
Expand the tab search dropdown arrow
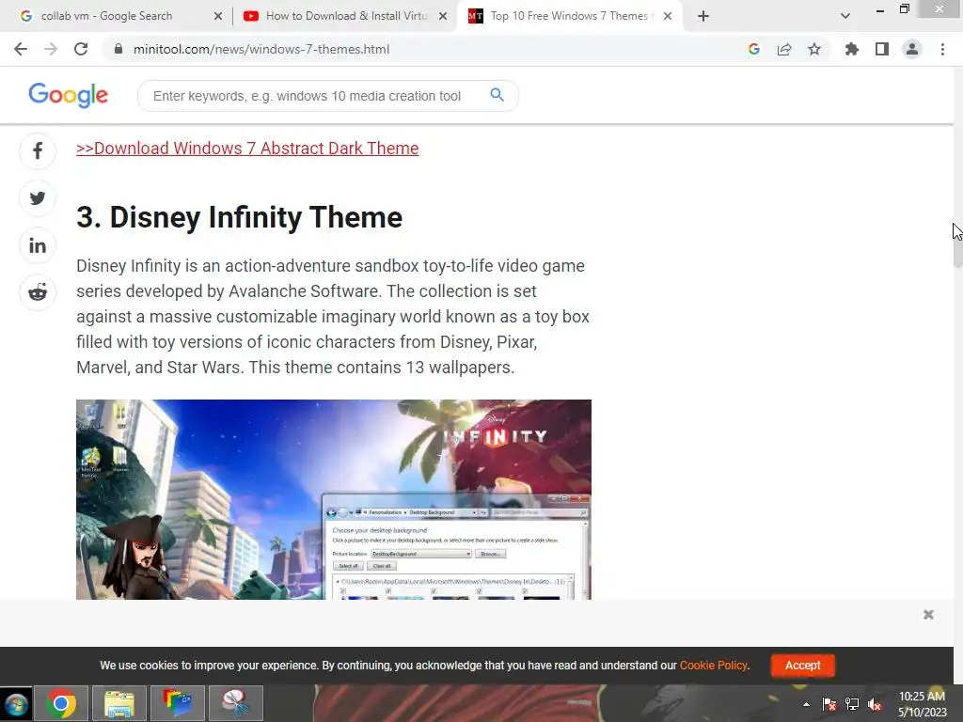(845, 16)
